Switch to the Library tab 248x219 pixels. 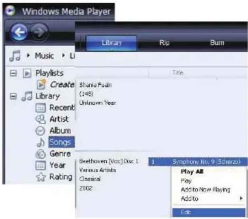(x=111, y=43)
